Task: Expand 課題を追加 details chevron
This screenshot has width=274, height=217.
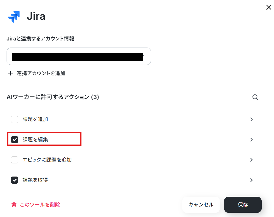Action: tap(251, 119)
